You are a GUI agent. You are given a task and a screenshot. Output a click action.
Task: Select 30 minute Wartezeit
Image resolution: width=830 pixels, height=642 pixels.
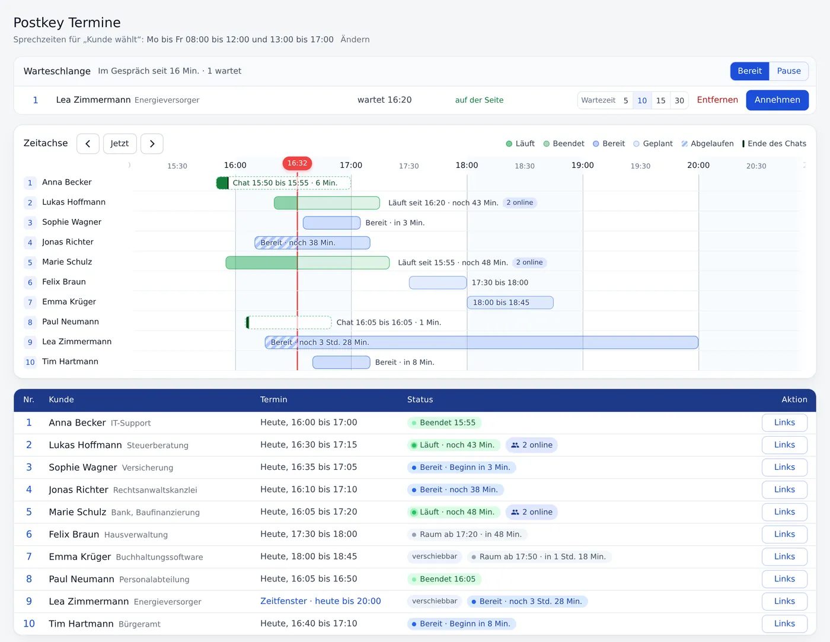[x=679, y=100]
